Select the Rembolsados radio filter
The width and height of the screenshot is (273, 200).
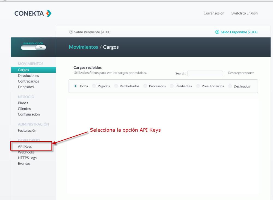pyautogui.click(x=116, y=86)
